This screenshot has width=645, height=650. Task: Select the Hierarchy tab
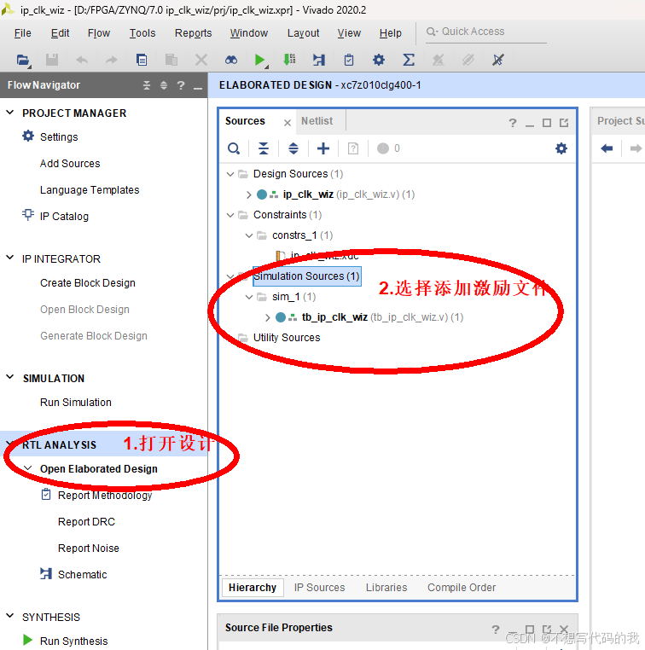click(x=253, y=588)
